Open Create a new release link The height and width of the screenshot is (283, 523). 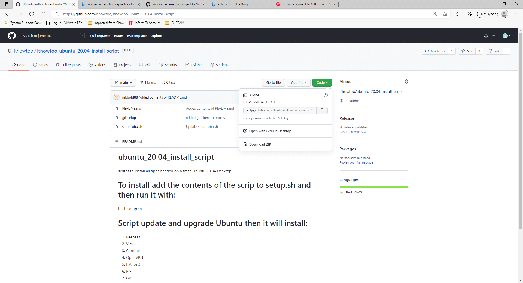[353, 132]
